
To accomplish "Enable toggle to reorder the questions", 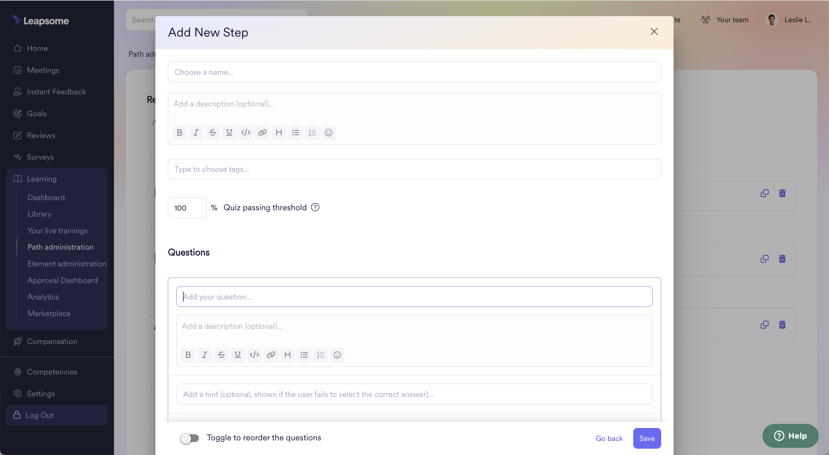I will pos(190,438).
